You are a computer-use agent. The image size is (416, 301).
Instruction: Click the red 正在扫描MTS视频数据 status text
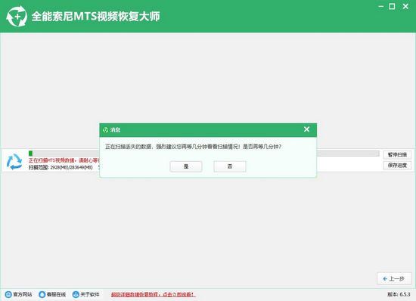[x=64, y=160]
